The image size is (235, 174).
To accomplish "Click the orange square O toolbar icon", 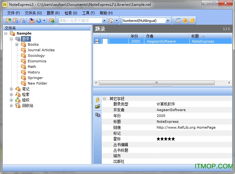I will tap(192, 21).
